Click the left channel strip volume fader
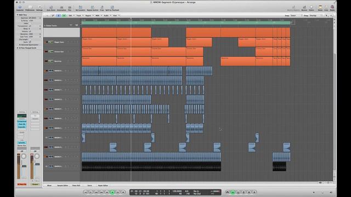351x197 pixels. [24, 166]
